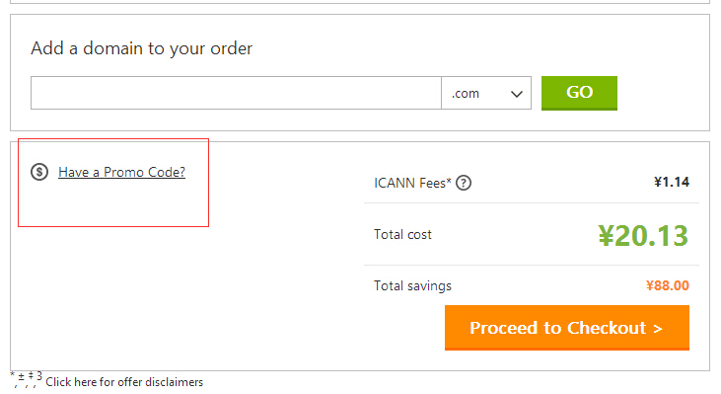Select the ¥20.13 total cost amount
The width and height of the screenshot is (721, 394).
coord(643,236)
